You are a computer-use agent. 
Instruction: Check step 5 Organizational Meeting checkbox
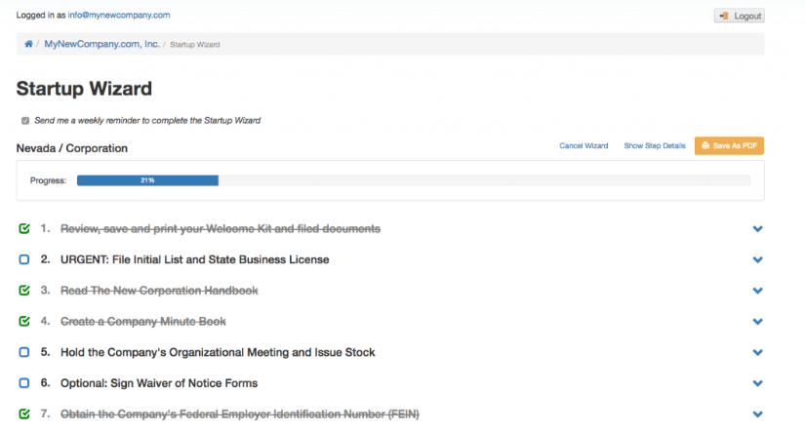(x=24, y=352)
